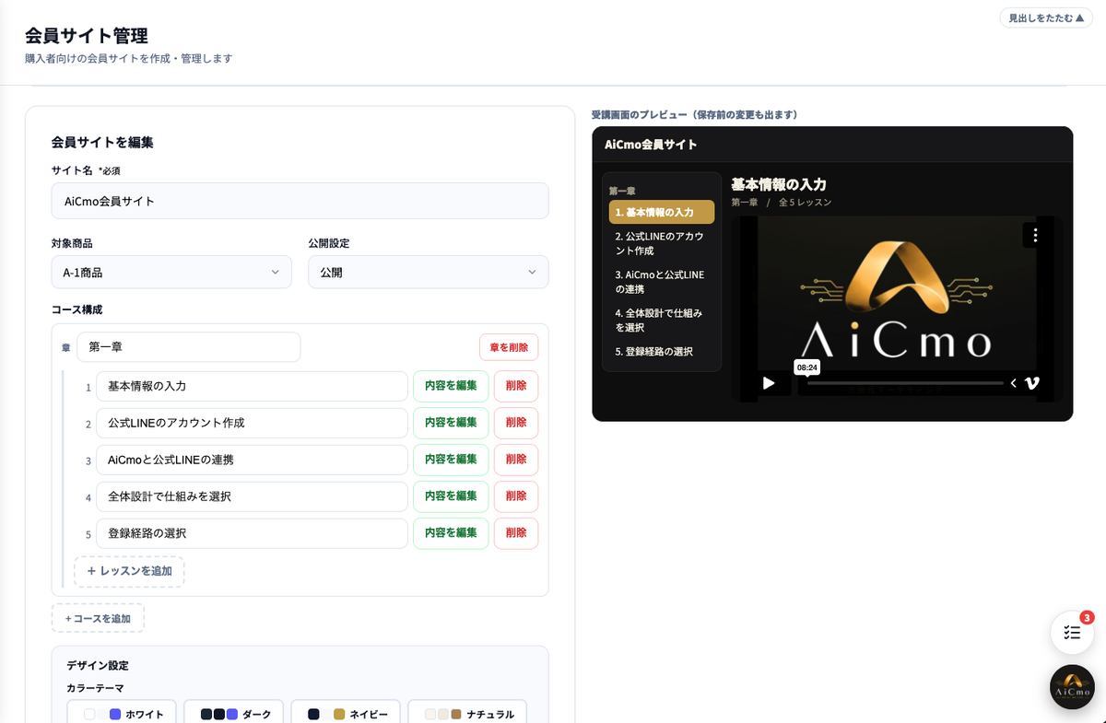This screenshot has width=1106, height=723.
Task: Edit content of 全体設計で仕組みを選択 lesson
Action: coord(451,496)
